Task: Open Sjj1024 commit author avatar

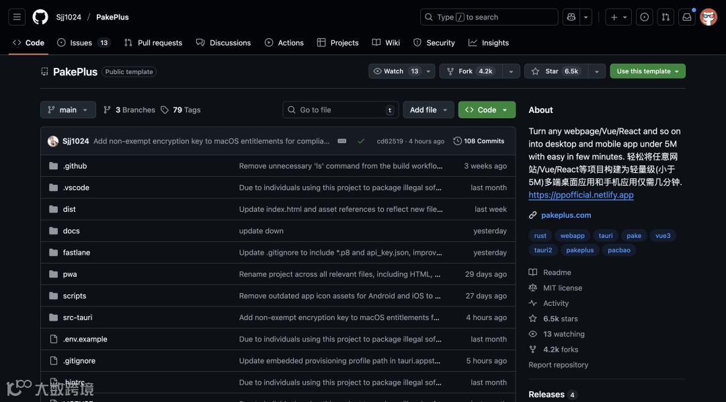Action: 53,141
